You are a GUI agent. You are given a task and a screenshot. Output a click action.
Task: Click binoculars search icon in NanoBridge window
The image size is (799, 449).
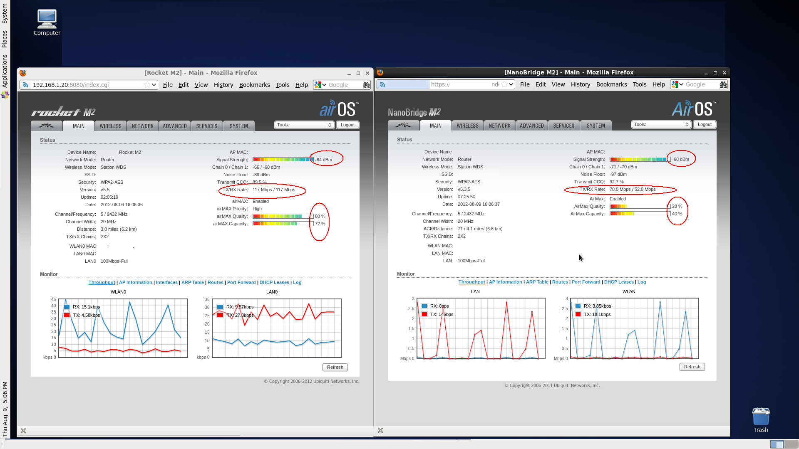coord(723,84)
